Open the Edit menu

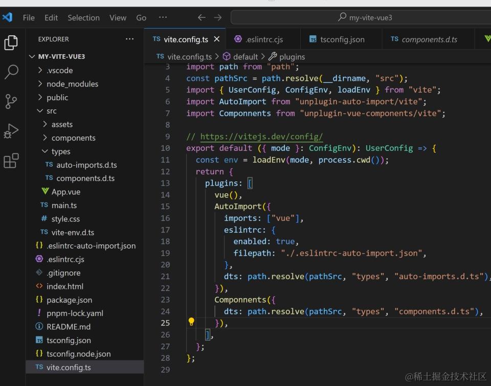pyautogui.click(x=51, y=17)
